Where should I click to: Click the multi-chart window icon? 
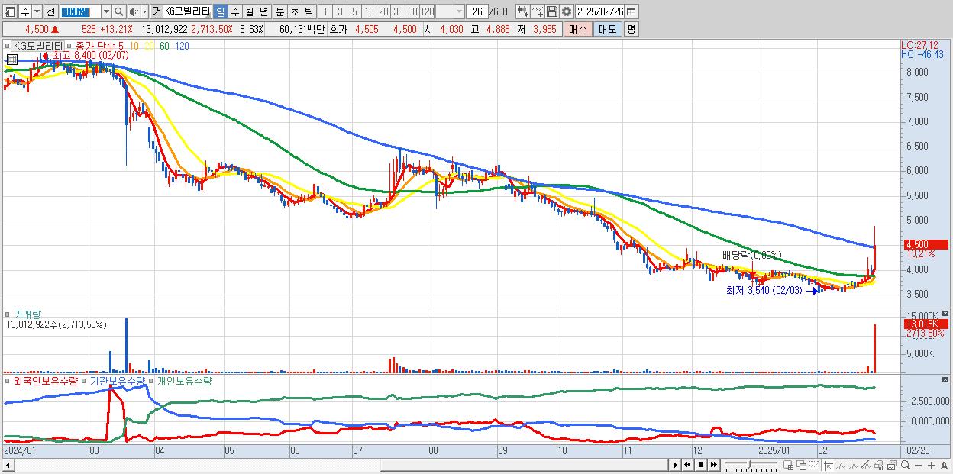(x=893, y=465)
